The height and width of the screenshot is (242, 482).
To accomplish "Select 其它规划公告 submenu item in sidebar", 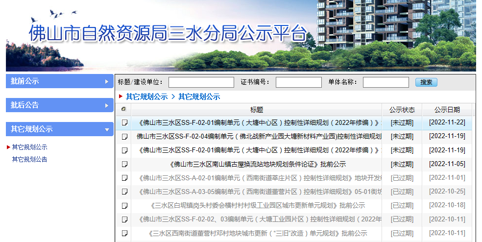I will (x=30, y=159).
